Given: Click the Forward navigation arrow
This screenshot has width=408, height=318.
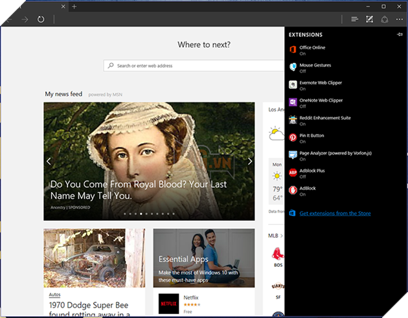Looking at the screenshot, I should (x=25, y=19).
